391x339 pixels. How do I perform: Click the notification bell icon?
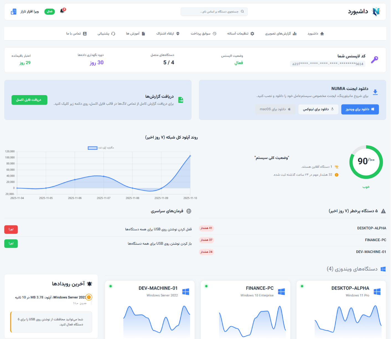(62, 11)
